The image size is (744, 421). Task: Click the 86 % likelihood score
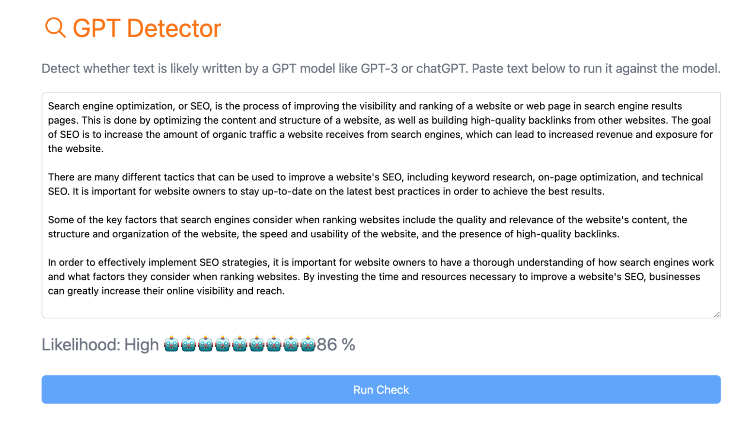336,344
